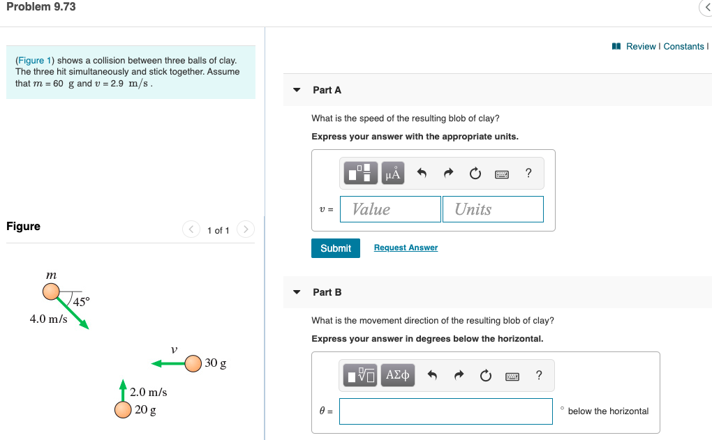Open the Constants link
This screenshot has height=440, width=712.
pos(683,46)
